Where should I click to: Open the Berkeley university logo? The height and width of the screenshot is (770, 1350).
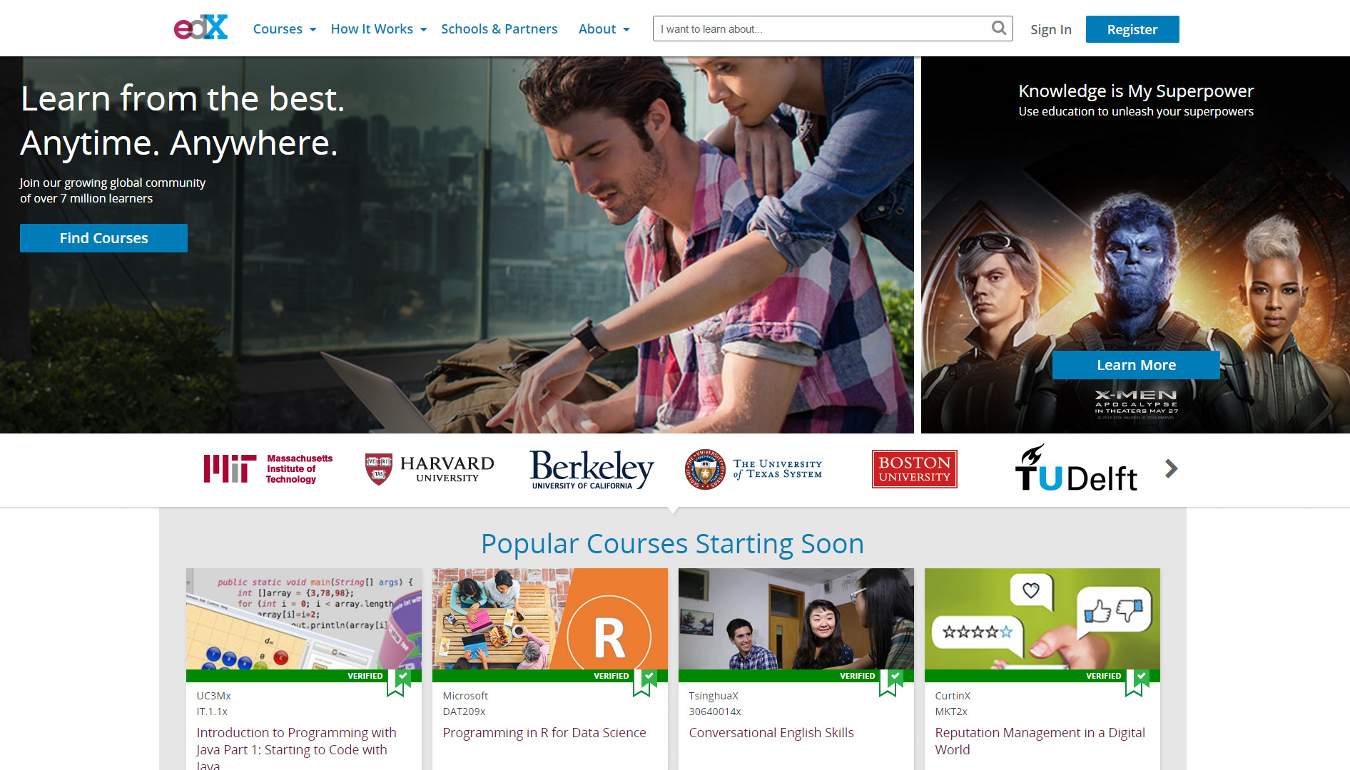tap(592, 469)
